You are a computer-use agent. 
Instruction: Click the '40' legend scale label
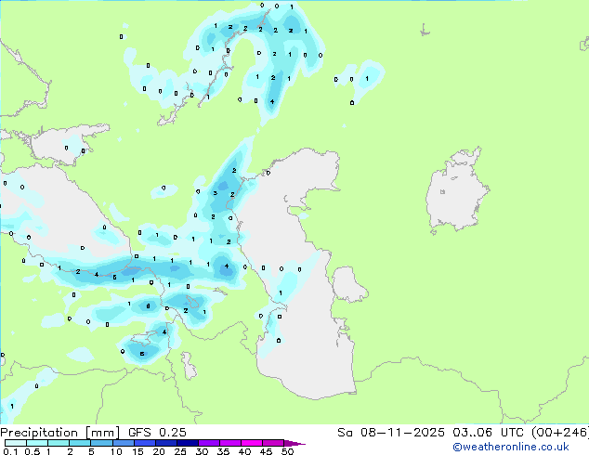[x=244, y=451]
